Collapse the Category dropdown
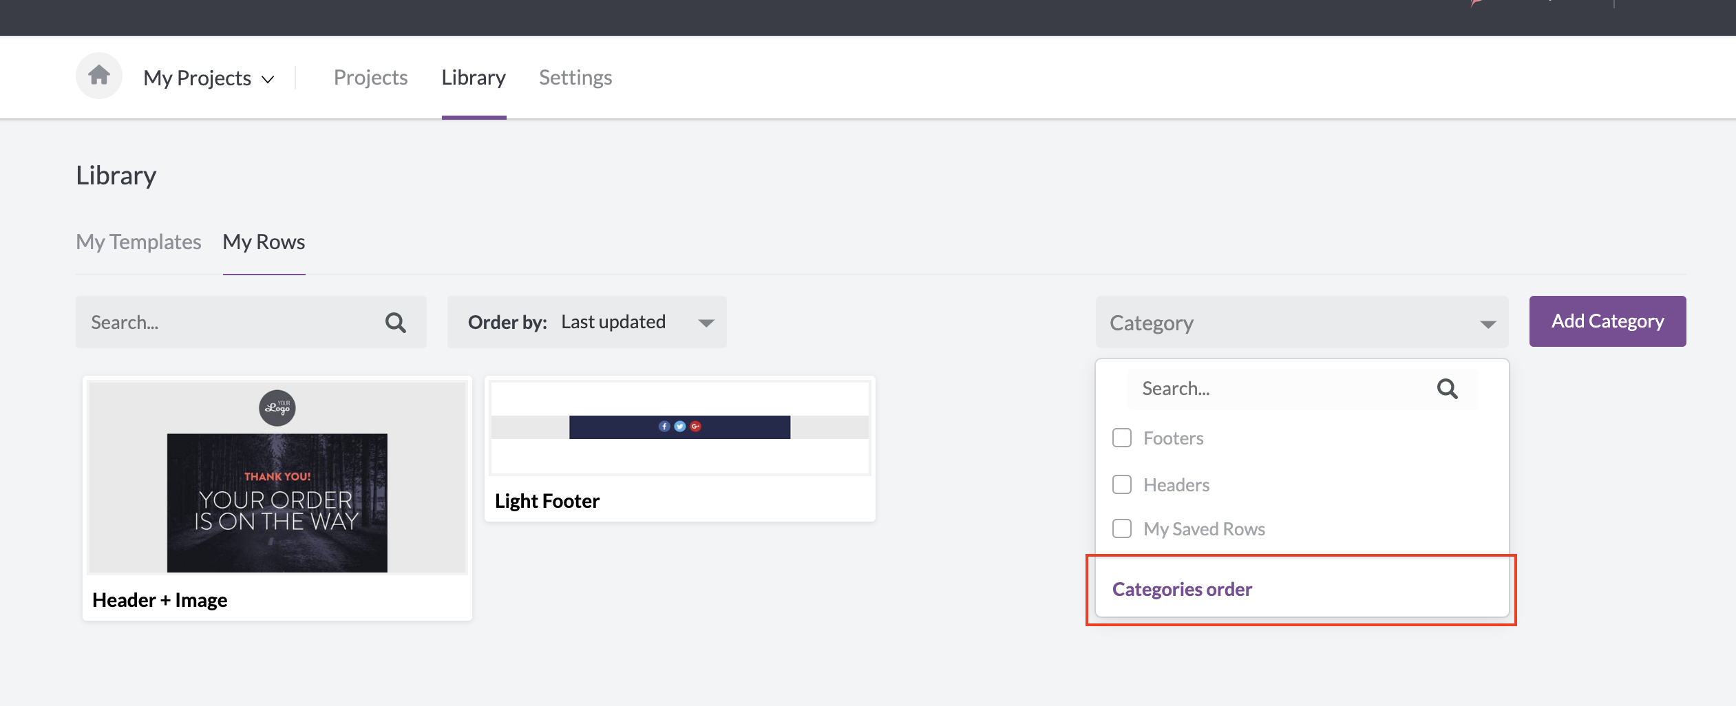1736x706 pixels. (x=1302, y=322)
